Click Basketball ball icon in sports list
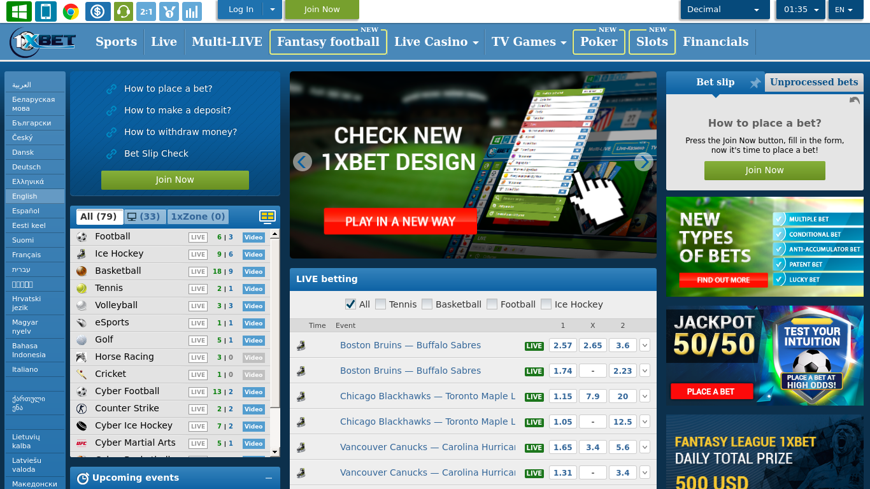This screenshot has width=870, height=489. tap(82, 271)
